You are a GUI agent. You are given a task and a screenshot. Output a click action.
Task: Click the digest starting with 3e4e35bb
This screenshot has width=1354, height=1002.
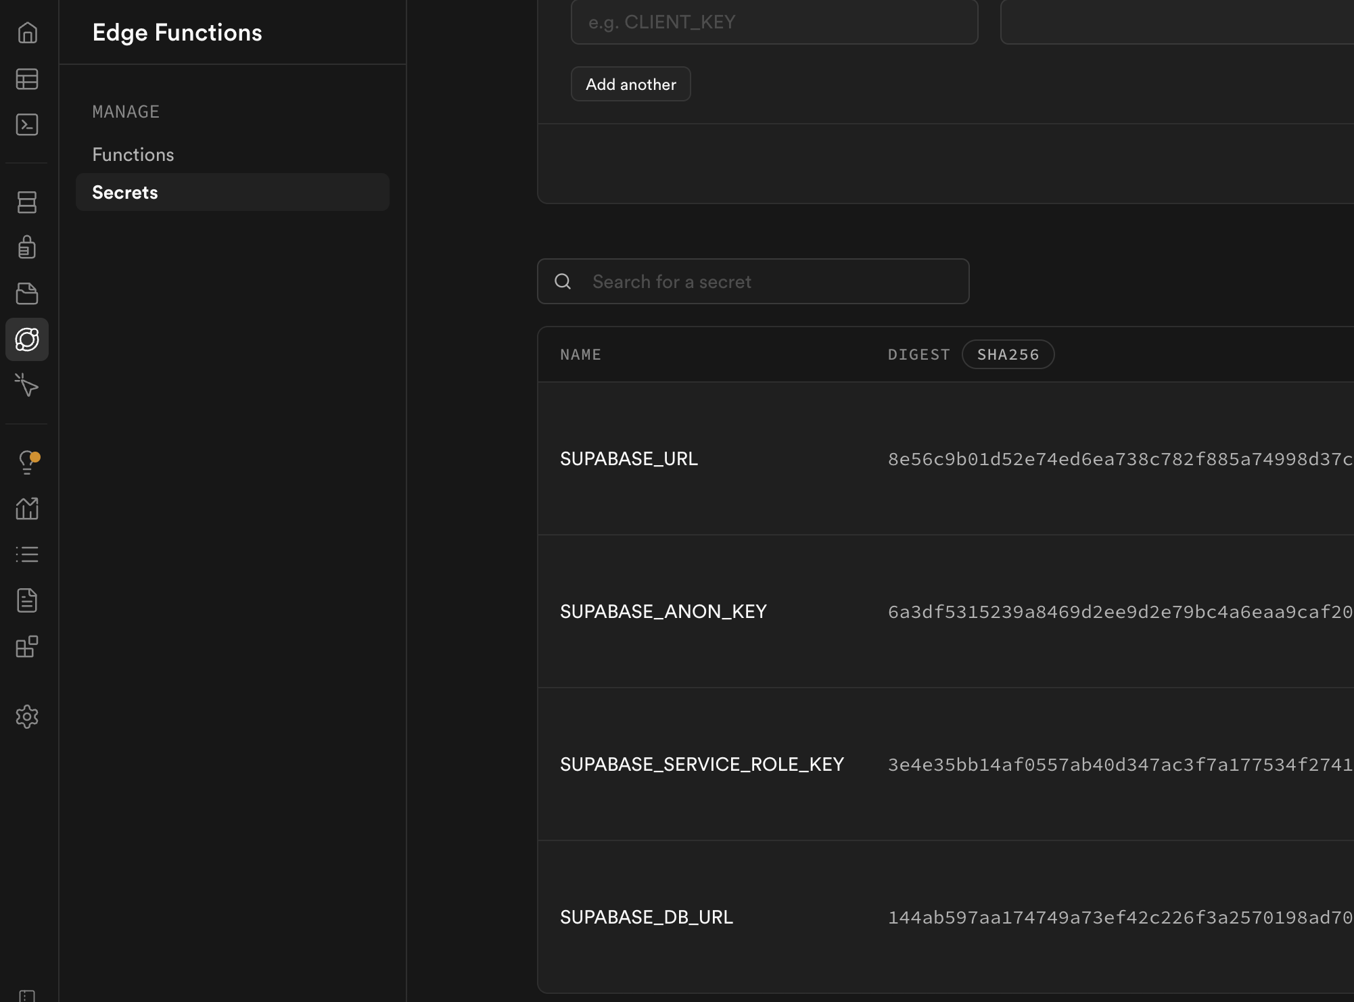pos(1121,765)
